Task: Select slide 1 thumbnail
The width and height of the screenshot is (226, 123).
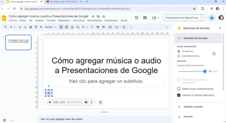Action: pyautogui.click(x=18, y=42)
